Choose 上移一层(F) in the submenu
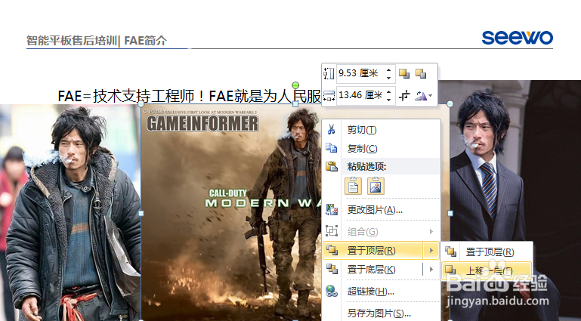The image size is (581, 321). (x=487, y=271)
